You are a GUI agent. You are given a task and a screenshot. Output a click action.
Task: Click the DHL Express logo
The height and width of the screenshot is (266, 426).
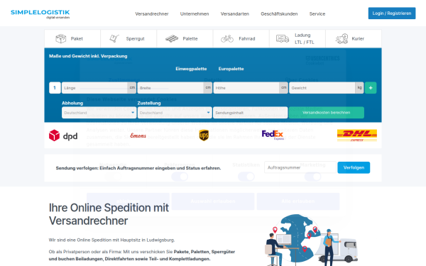click(357, 135)
